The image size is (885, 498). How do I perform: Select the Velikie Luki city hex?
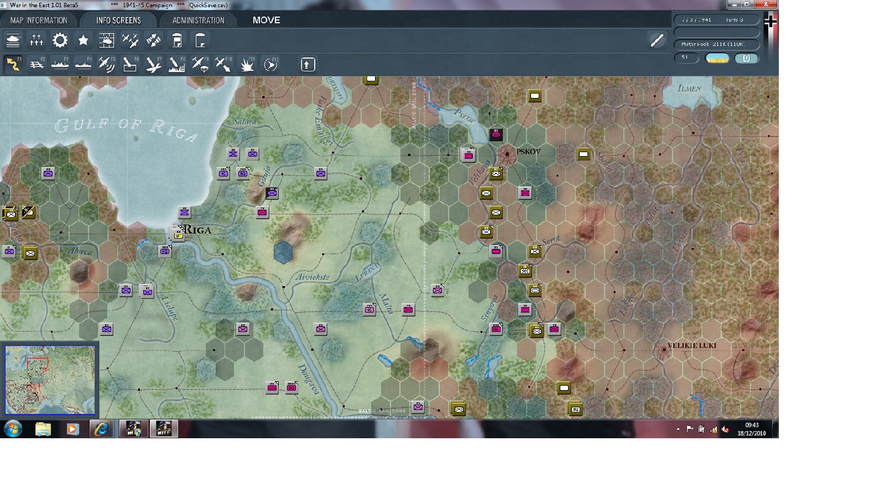pos(664,350)
